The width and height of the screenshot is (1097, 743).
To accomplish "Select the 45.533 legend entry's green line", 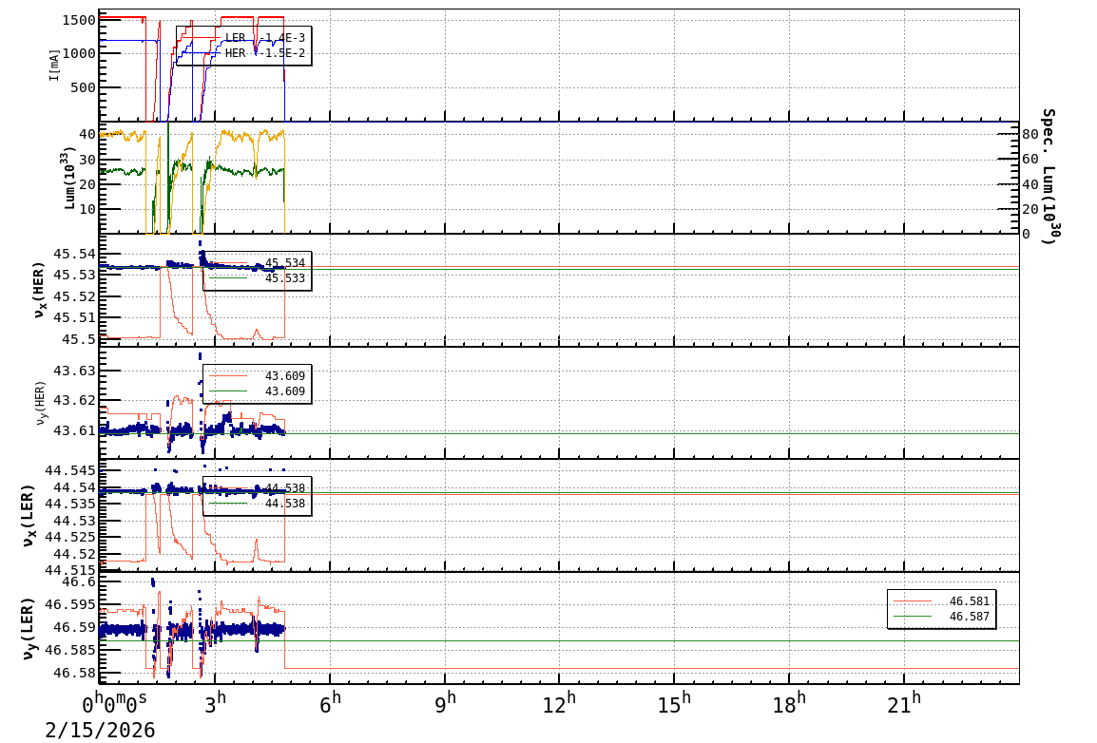I will coord(225,278).
